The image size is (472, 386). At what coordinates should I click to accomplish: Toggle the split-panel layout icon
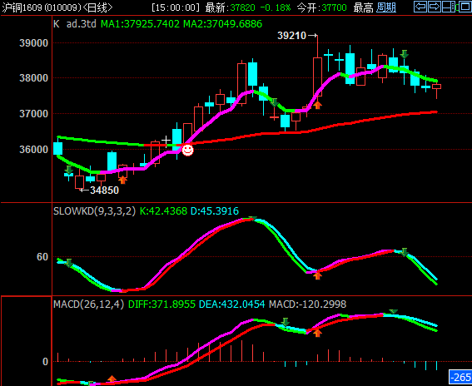pyautogui.click(x=448, y=7)
